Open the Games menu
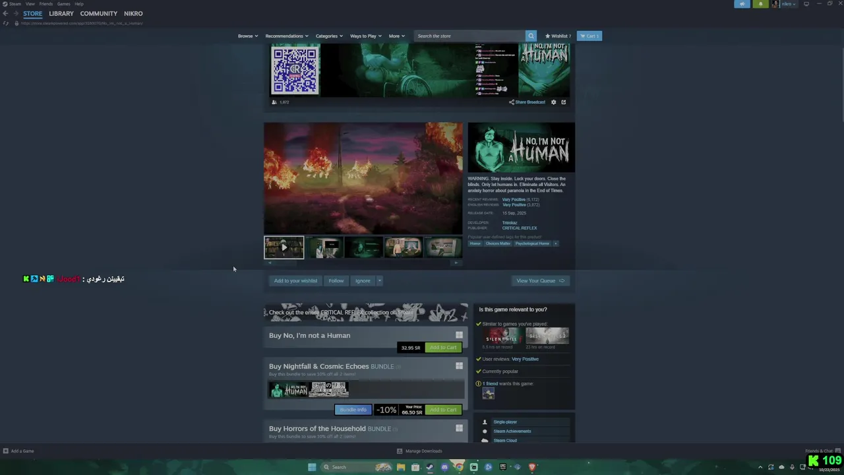844x475 pixels. point(63,4)
